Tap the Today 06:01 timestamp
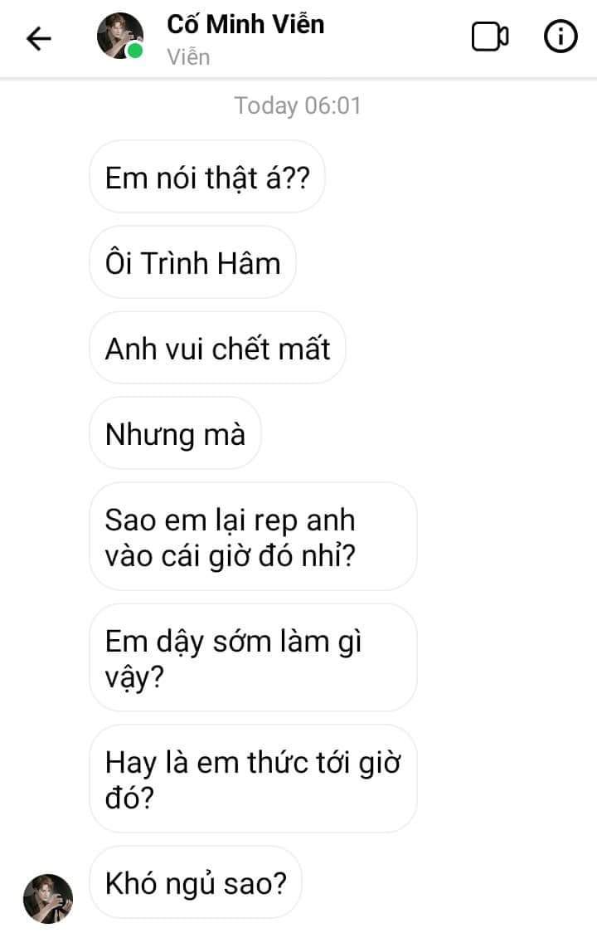This screenshot has height=933, width=597. [x=298, y=105]
